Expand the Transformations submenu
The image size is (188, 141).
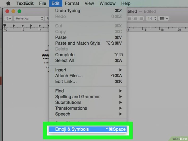pyautogui.click(x=88, y=108)
